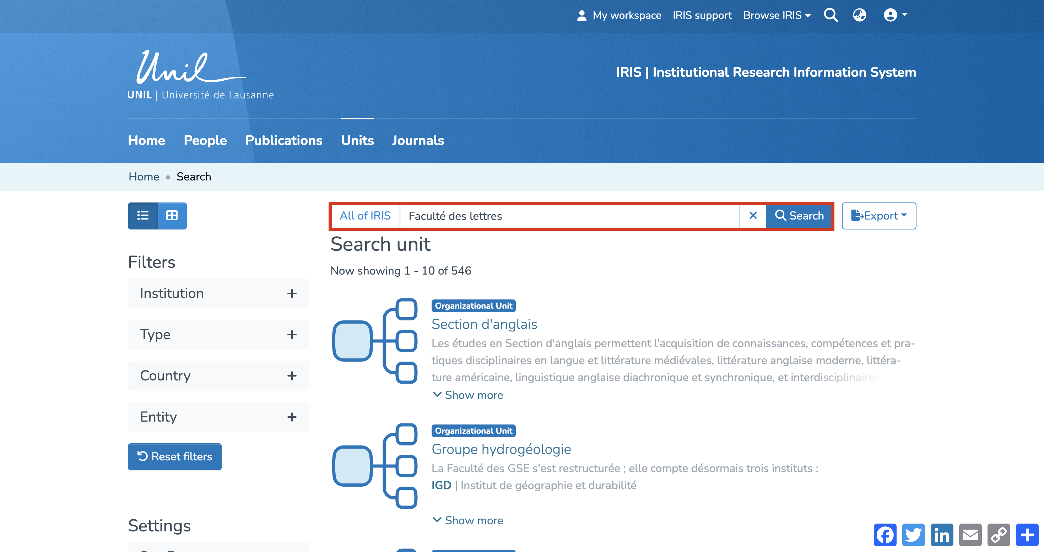Click the Reset filters button
This screenshot has height=552, width=1044.
coord(175,457)
